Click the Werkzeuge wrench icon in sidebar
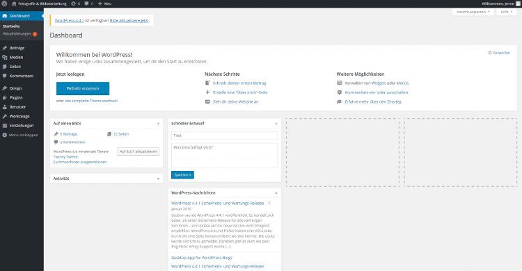The height and width of the screenshot is (271, 522). (x=5, y=116)
